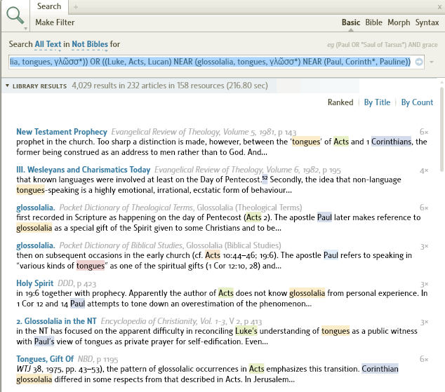The width and height of the screenshot is (445, 392).
Task: Select the Search tab
Action: coord(49,6)
